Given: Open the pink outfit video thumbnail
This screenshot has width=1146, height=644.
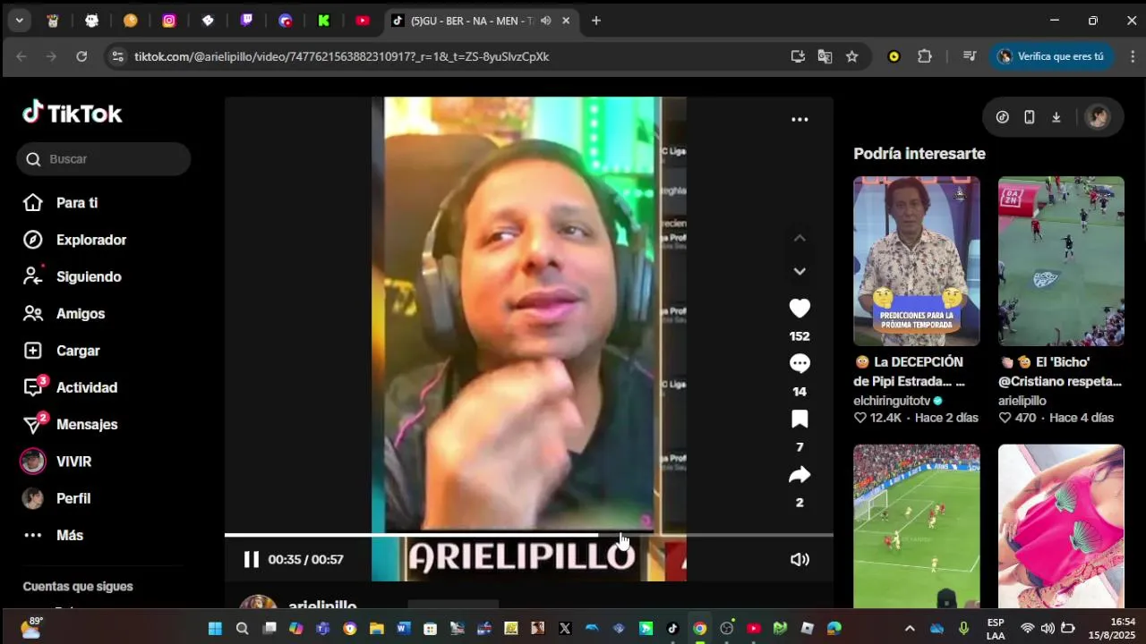Looking at the screenshot, I should 1061,526.
